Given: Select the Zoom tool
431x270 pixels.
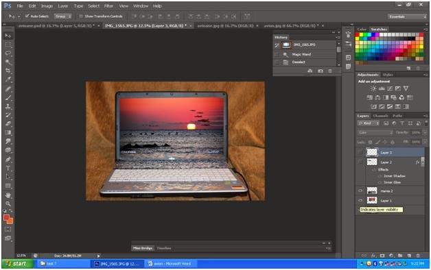Looking at the screenshot, I should pos(8,204).
